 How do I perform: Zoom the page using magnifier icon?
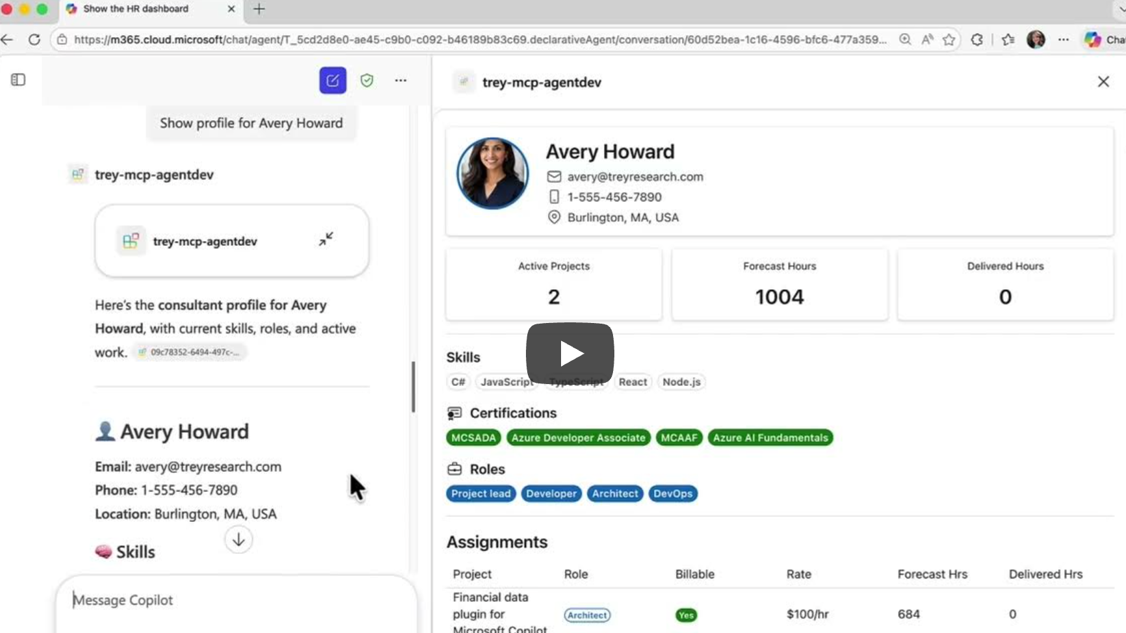pos(904,40)
